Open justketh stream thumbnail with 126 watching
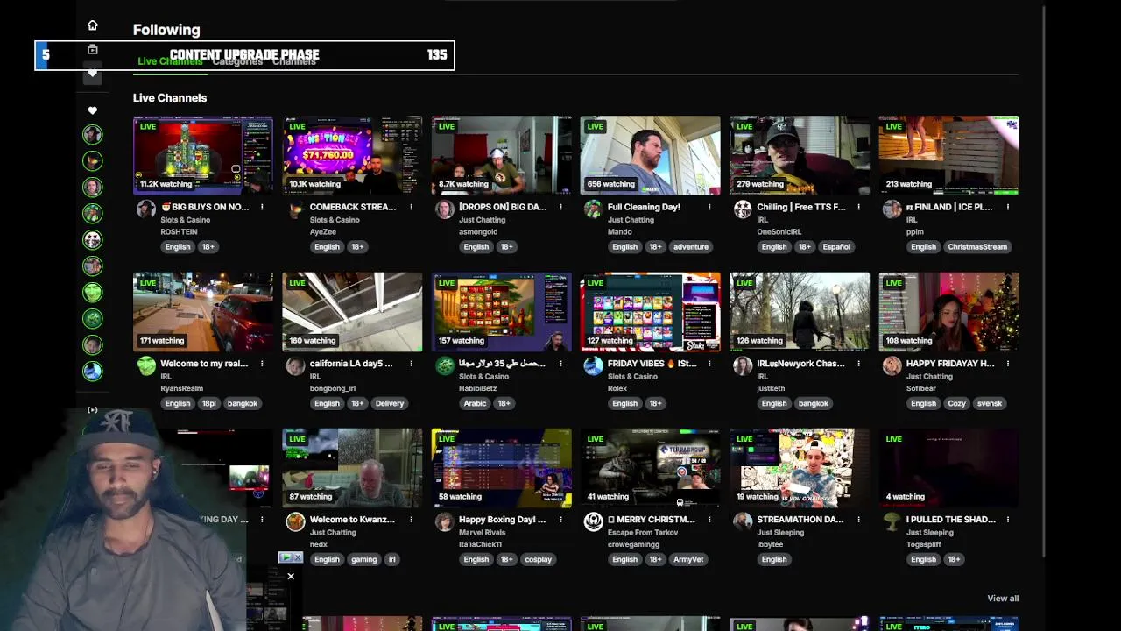The width and height of the screenshot is (1121, 631). pos(800,311)
